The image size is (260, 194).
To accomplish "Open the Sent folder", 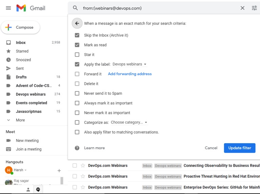I will pyautogui.click(x=33, y=68).
